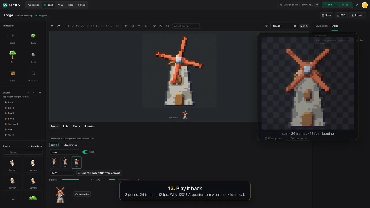Image resolution: width=370 pixels, height=208 pixels.
Task: Add a capsule shape from toolbar
Action: click(x=72, y=26)
